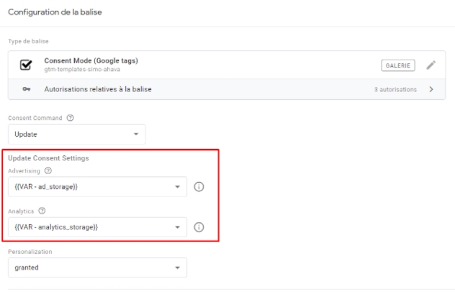Open help icon next to Advertising label
Viewport: 455px width, 297px height.
48,170
